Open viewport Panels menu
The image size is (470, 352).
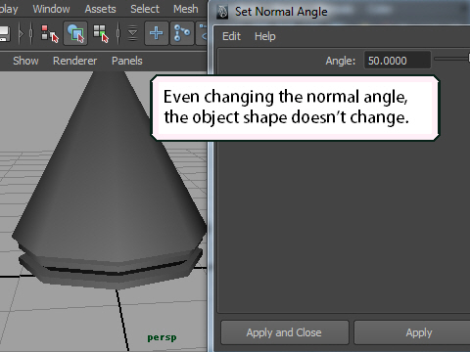click(127, 61)
